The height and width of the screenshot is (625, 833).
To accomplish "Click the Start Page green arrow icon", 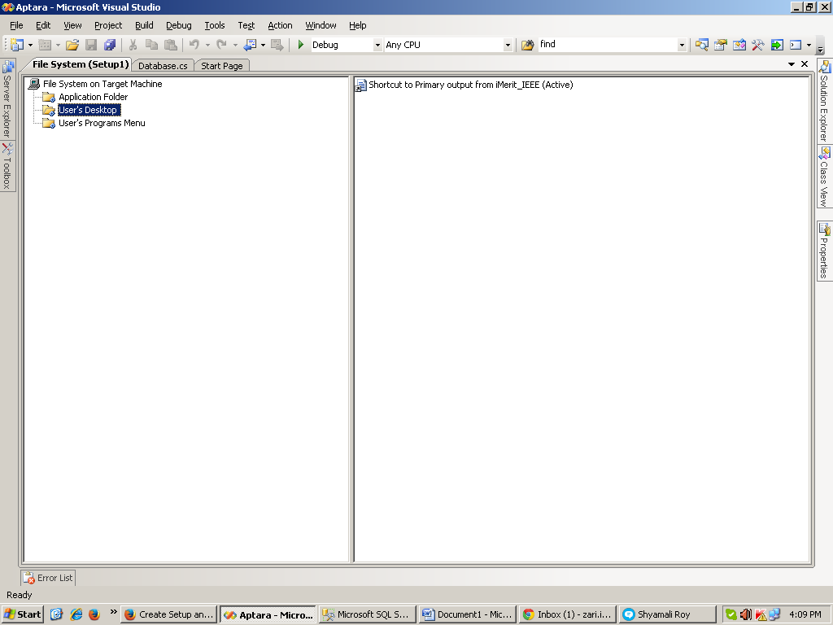I will click(777, 46).
